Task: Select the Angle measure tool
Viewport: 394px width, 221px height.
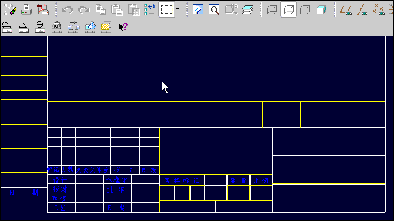Action: click(x=24, y=27)
